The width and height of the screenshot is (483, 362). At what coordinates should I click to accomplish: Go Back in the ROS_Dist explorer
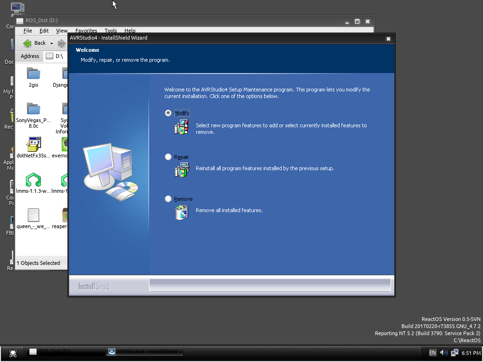pyautogui.click(x=34, y=43)
